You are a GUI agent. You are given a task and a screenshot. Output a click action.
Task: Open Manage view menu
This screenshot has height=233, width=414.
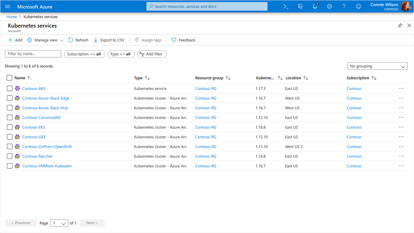pos(45,40)
